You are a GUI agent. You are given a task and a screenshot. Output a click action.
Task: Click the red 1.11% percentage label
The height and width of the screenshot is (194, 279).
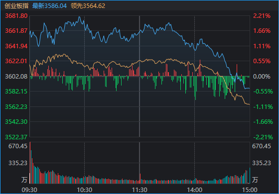(x=262, y=46)
